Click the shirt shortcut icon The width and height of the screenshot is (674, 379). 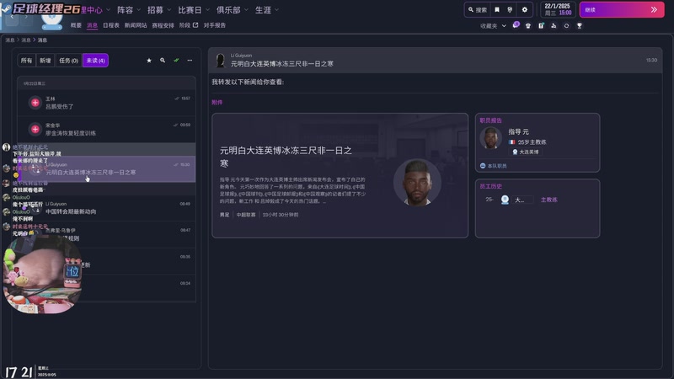pyautogui.click(x=528, y=26)
